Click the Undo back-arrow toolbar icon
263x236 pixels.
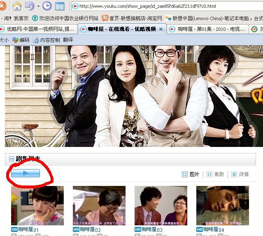coord(30,6)
